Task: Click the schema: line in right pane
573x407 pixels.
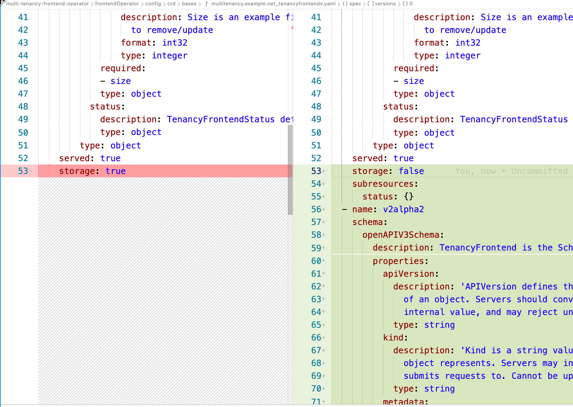Action: click(370, 222)
